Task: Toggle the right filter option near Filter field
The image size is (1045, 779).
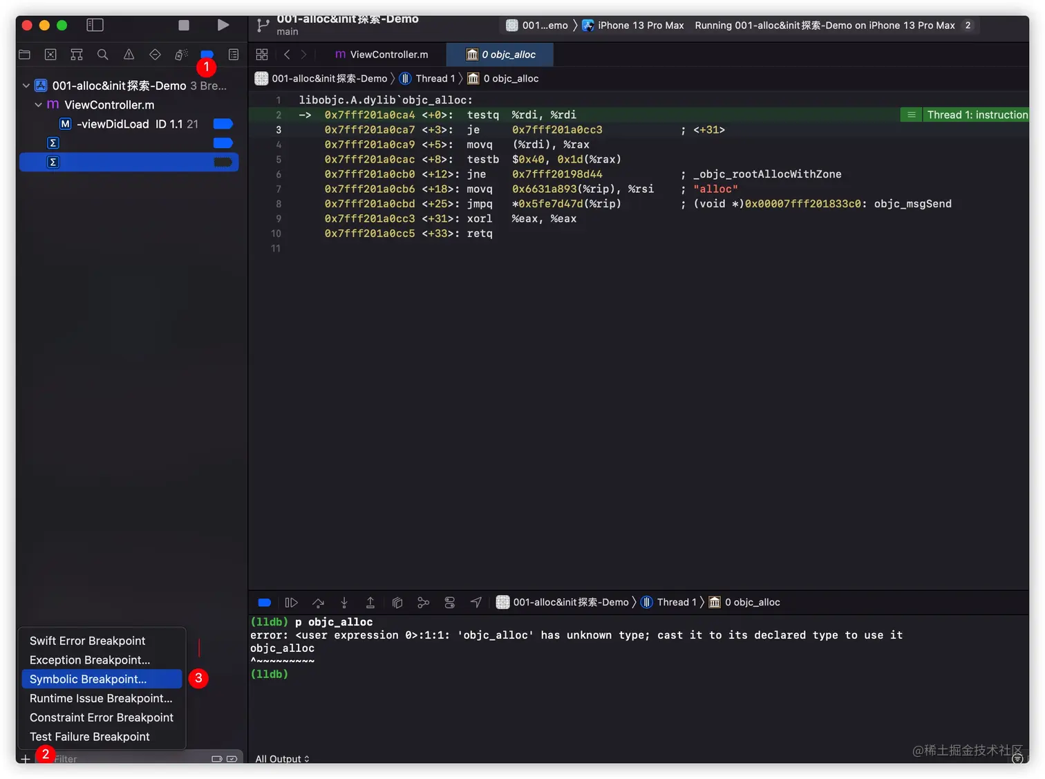Action: pos(232,759)
